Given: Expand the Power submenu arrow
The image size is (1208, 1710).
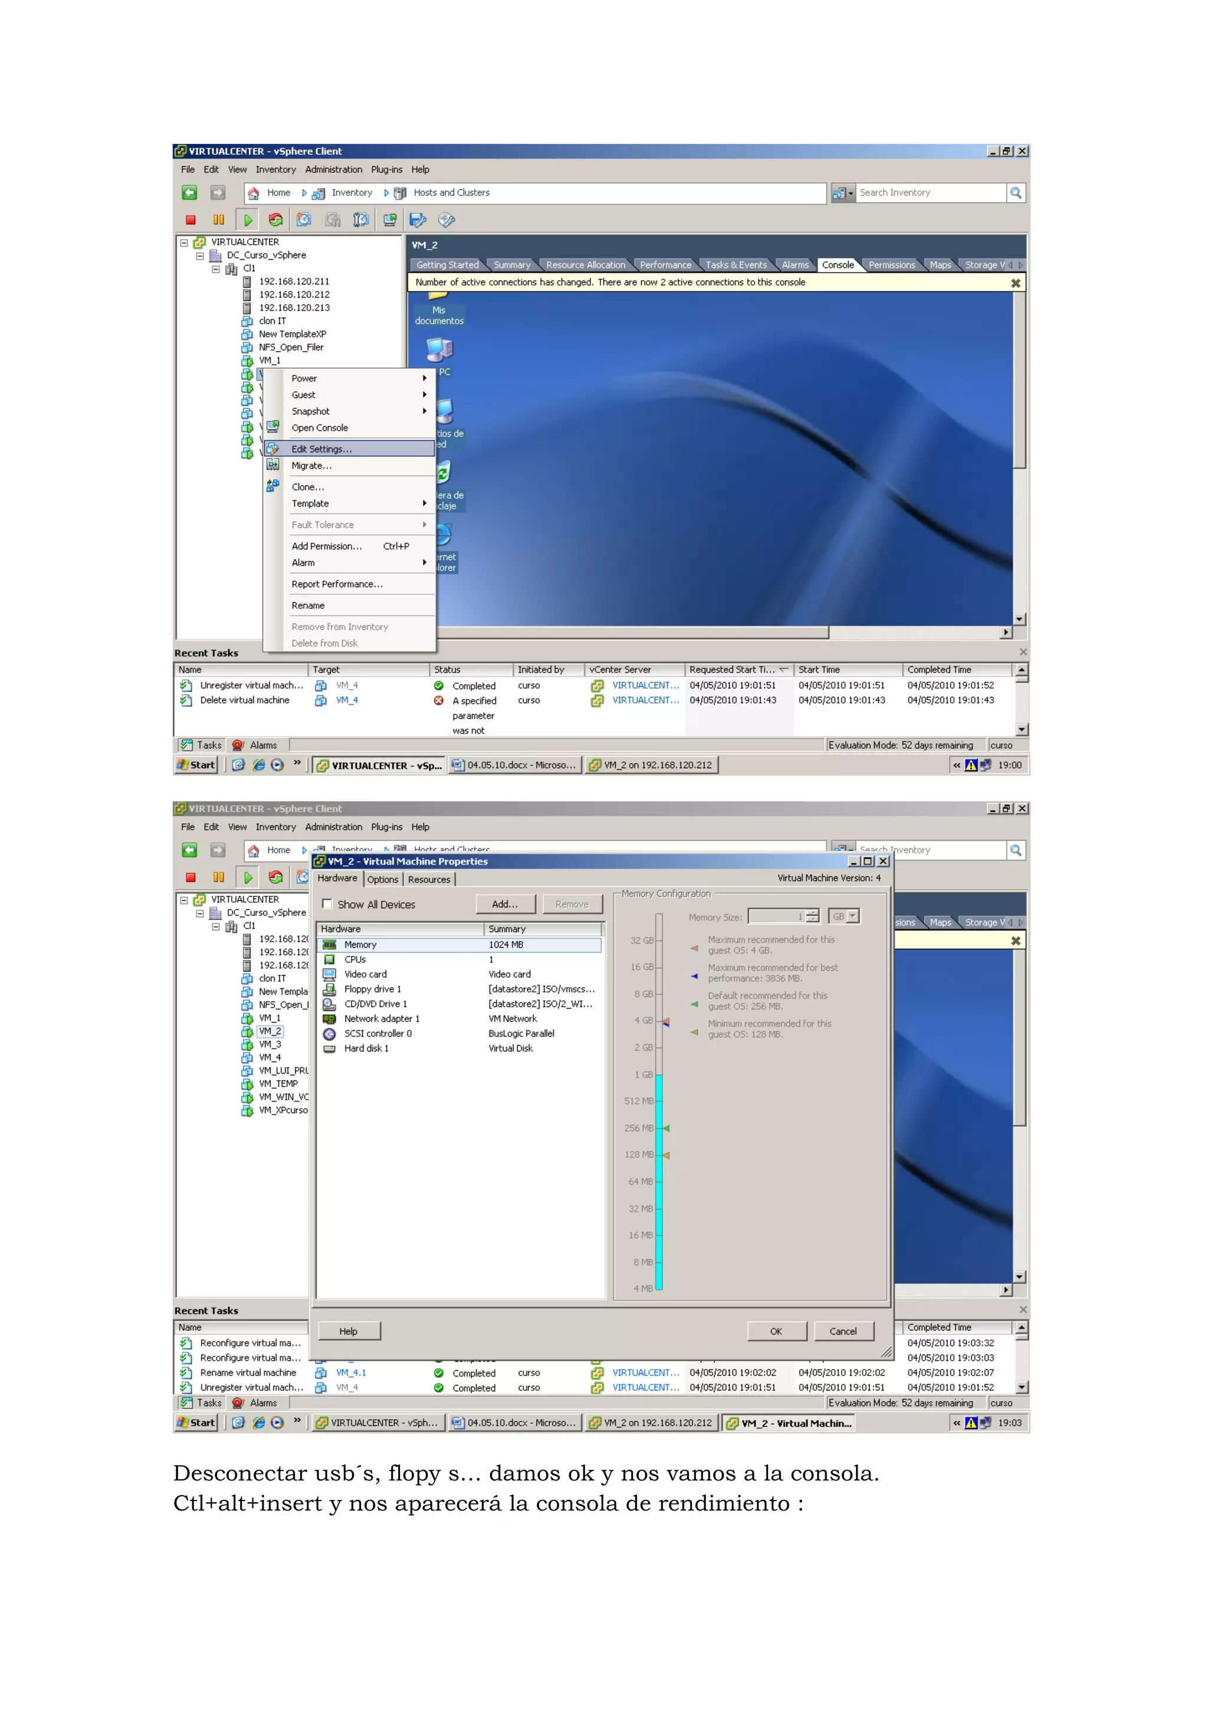Looking at the screenshot, I should coord(425,378).
